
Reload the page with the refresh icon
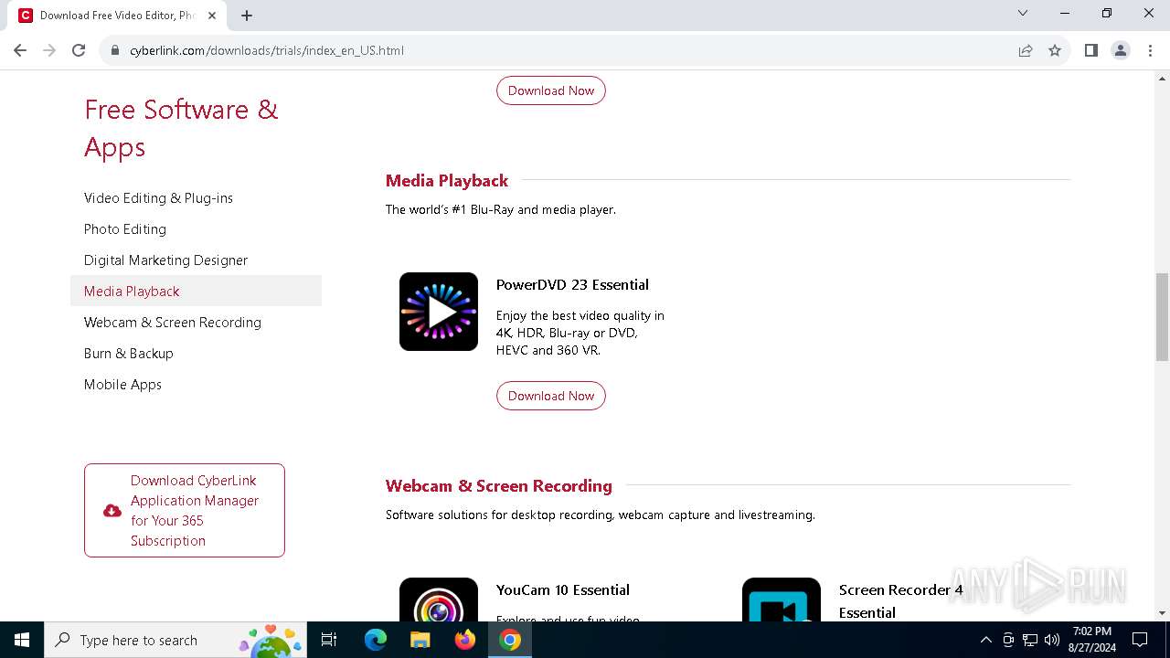coord(79,50)
